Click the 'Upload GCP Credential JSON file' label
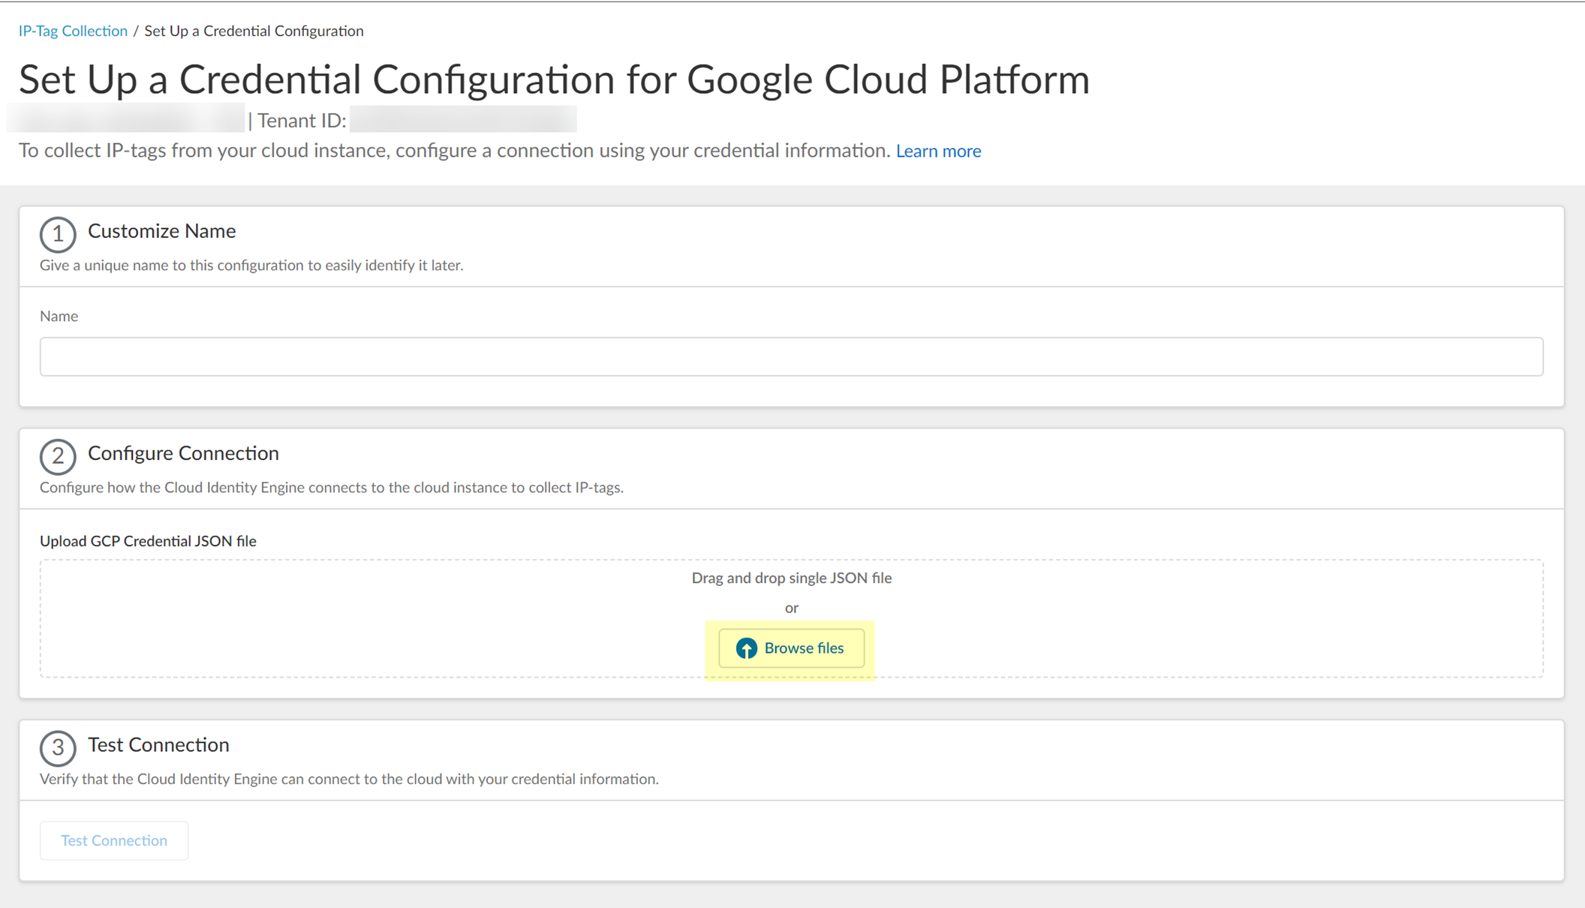This screenshot has height=908, width=1585. click(148, 541)
